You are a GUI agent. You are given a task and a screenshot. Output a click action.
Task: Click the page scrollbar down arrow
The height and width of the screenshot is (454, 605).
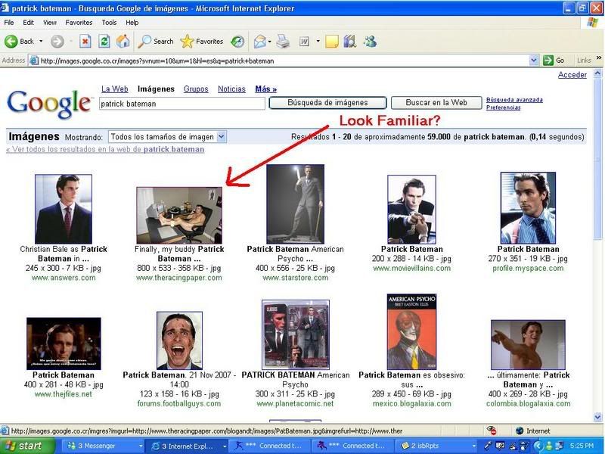click(597, 417)
